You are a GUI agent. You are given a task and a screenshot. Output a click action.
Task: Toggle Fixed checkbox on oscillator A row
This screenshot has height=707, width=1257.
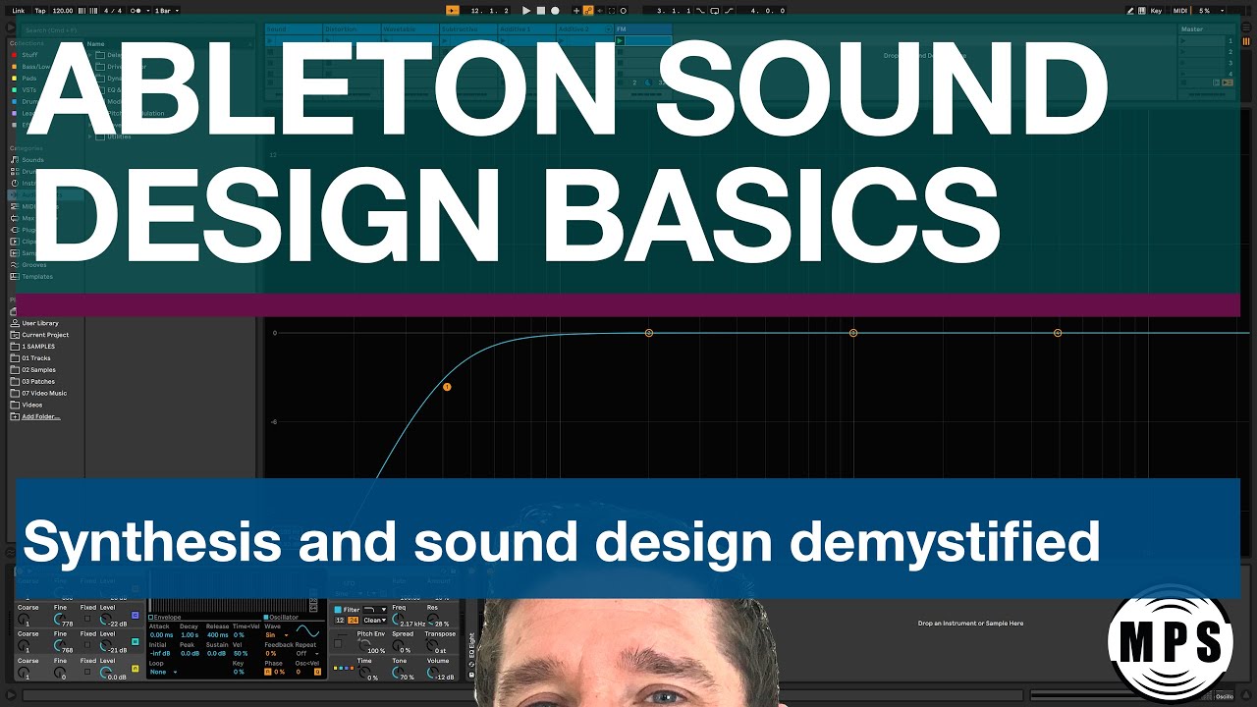click(87, 672)
